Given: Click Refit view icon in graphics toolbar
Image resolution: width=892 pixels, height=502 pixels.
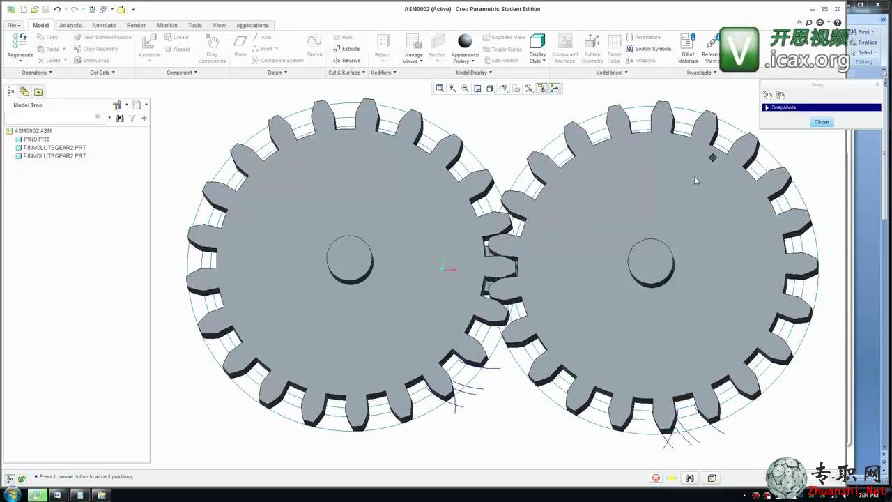Looking at the screenshot, I should [x=440, y=89].
